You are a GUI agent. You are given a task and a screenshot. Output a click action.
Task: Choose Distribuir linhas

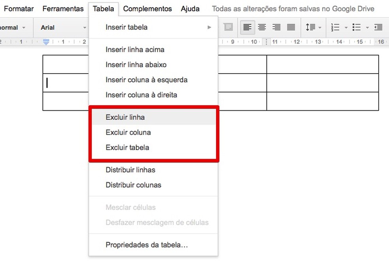153,170
